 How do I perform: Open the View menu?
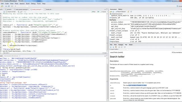coord(12,4)
